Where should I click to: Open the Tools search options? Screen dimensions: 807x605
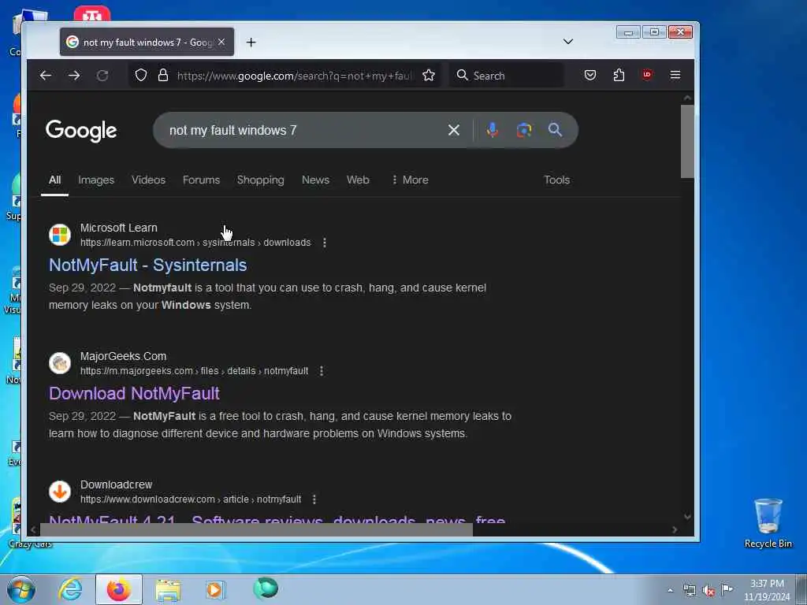coord(557,180)
